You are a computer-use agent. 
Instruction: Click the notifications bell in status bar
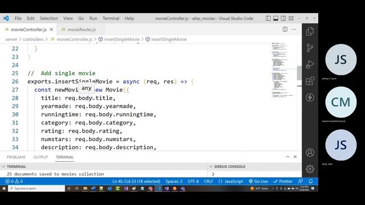coord(311,181)
